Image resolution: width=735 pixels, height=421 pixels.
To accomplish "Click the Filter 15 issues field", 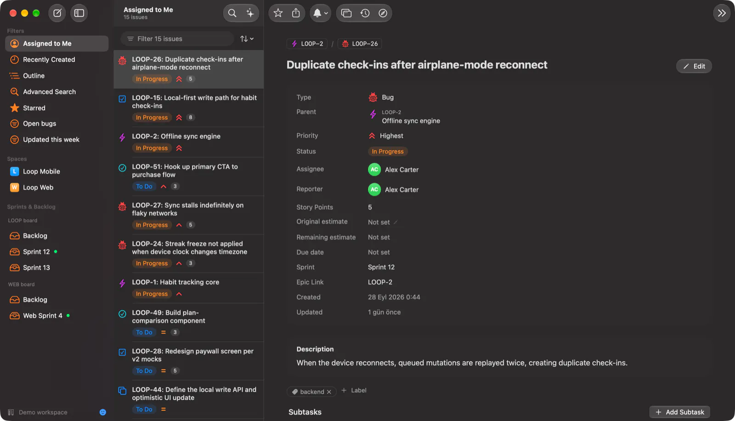I will [177, 39].
